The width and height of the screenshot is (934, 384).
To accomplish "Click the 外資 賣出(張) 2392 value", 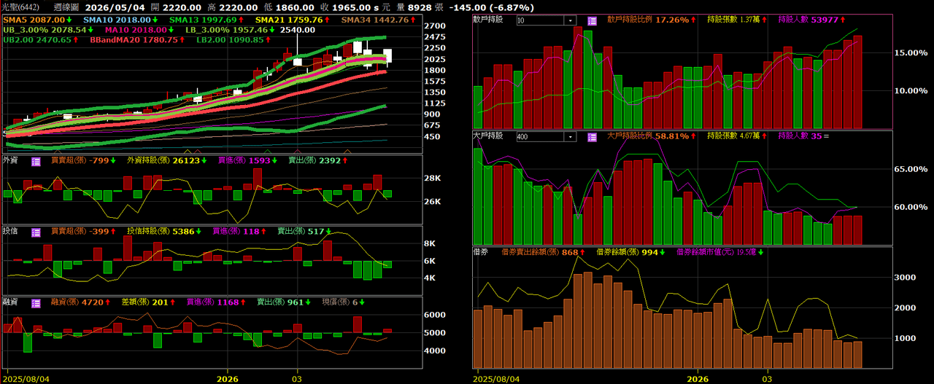I will (317, 160).
